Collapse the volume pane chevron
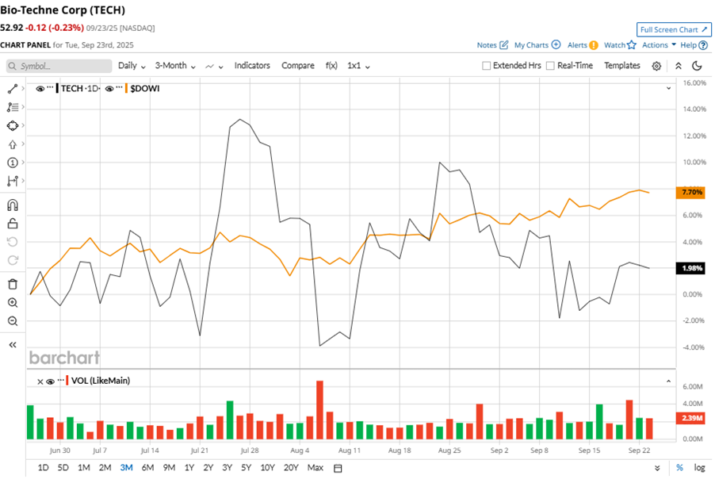This screenshot has width=715, height=479. point(668,381)
